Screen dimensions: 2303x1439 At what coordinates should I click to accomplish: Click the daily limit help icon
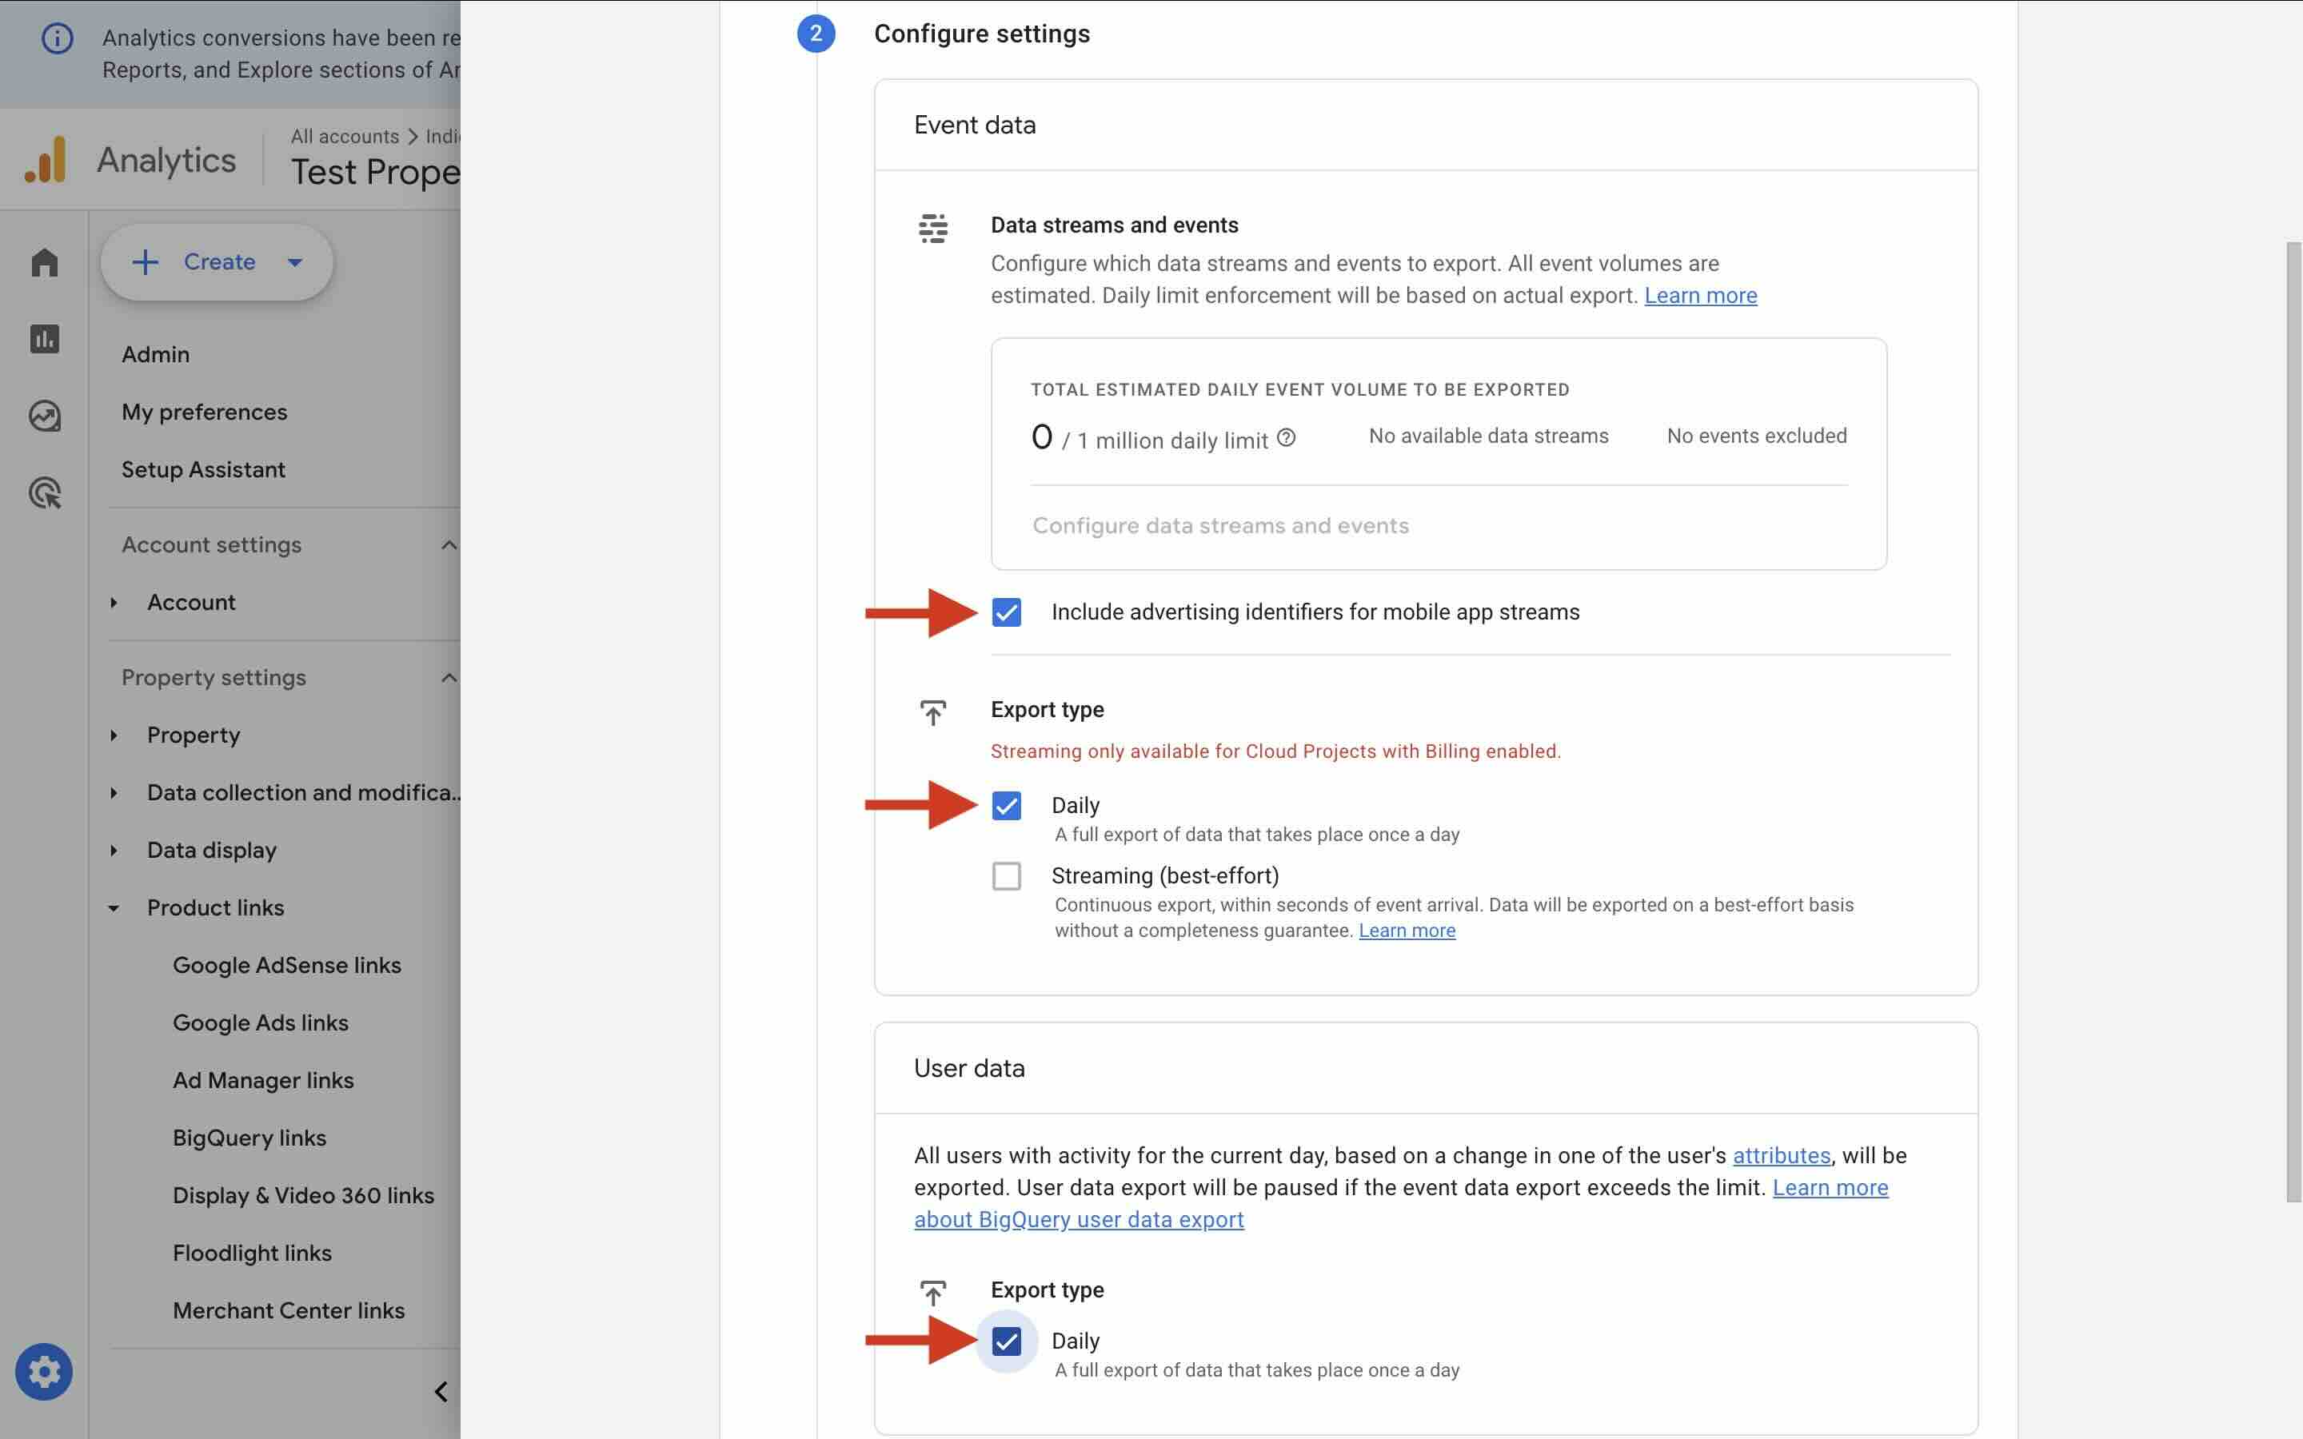(x=1286, y=438)
